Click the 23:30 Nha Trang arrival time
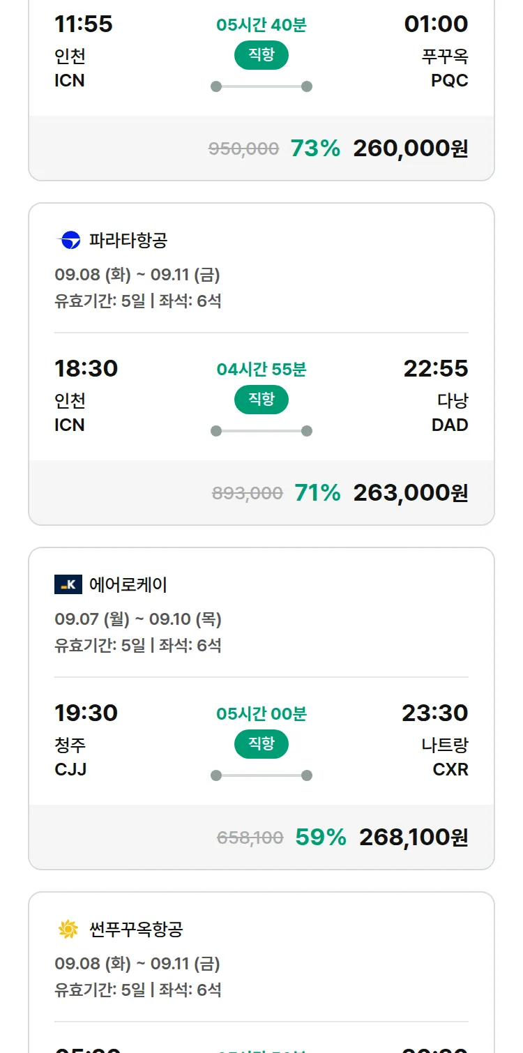The width and height of the screenshot is (523, 1053). click(435, 713)
